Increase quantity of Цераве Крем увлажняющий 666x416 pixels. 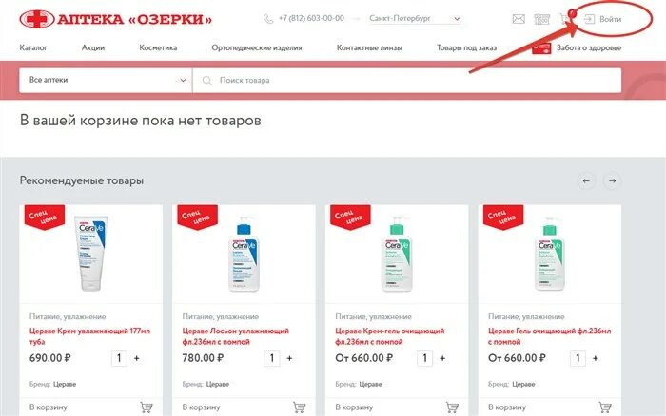click(x=137, y=358)
